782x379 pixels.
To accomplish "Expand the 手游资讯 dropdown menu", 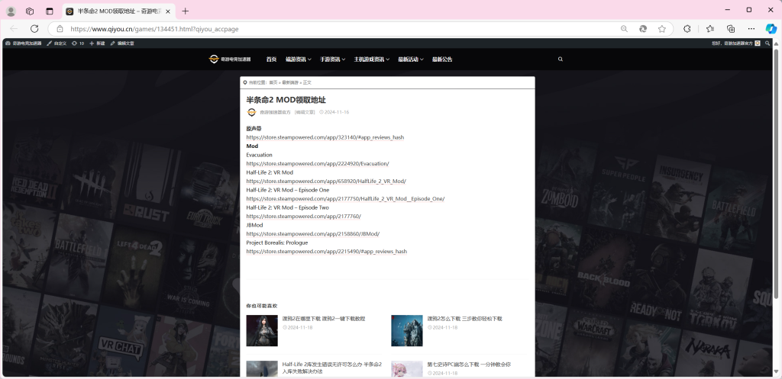I will tap(333, 59).
